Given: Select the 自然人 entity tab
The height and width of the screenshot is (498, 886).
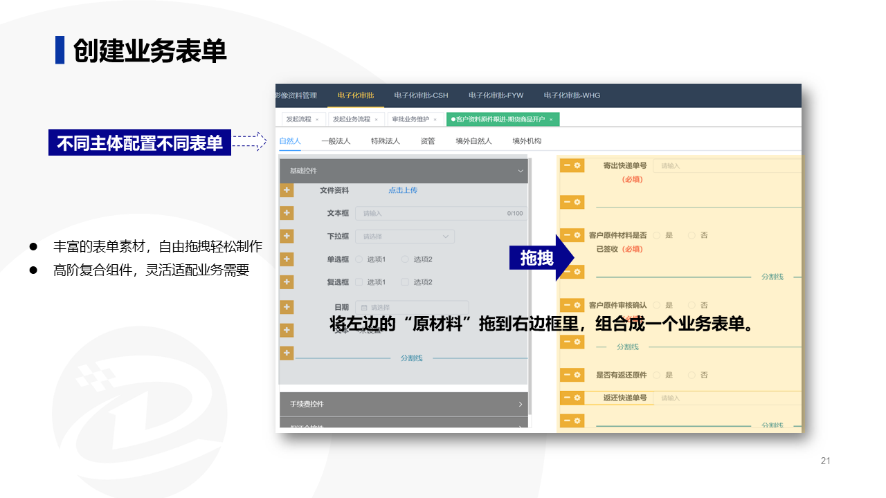Looking at the screenshot, I should coord(290,141).
